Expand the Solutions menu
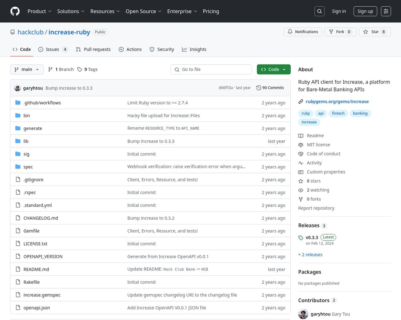 (x=71, y=11)
